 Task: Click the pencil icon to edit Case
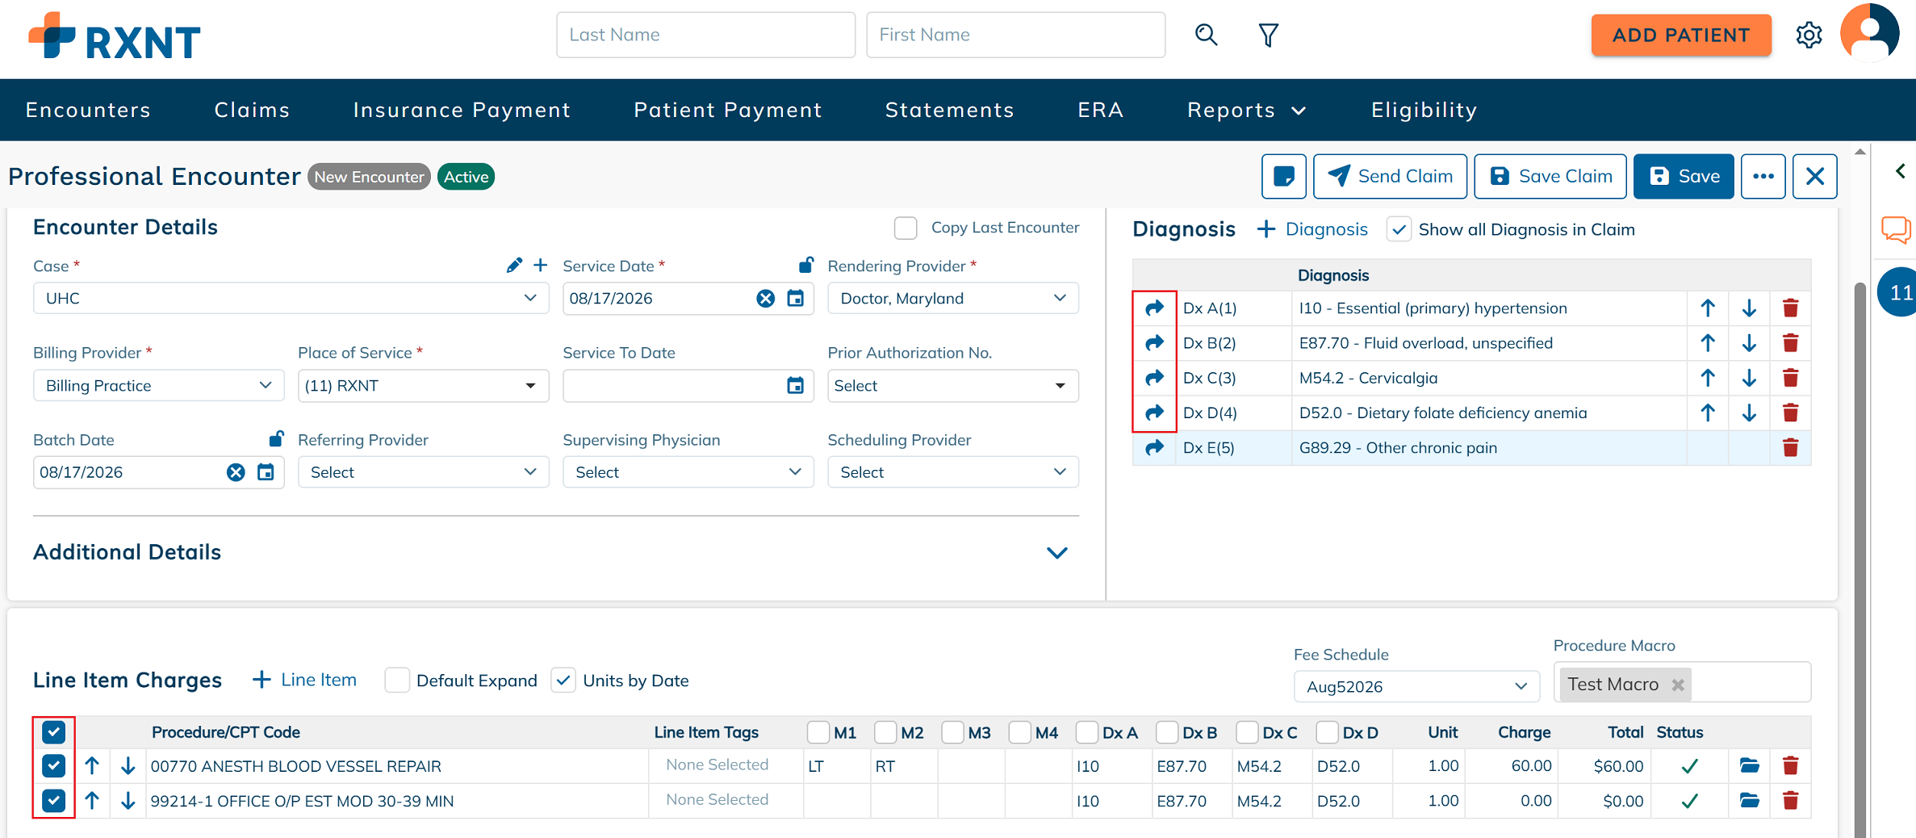tap(514, 266)
